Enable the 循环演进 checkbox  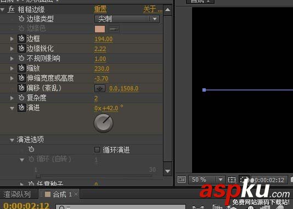pyautogui.click(x=97, y=150)
